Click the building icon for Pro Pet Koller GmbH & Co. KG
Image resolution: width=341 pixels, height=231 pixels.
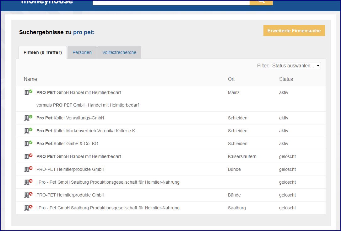pos(28,144)
